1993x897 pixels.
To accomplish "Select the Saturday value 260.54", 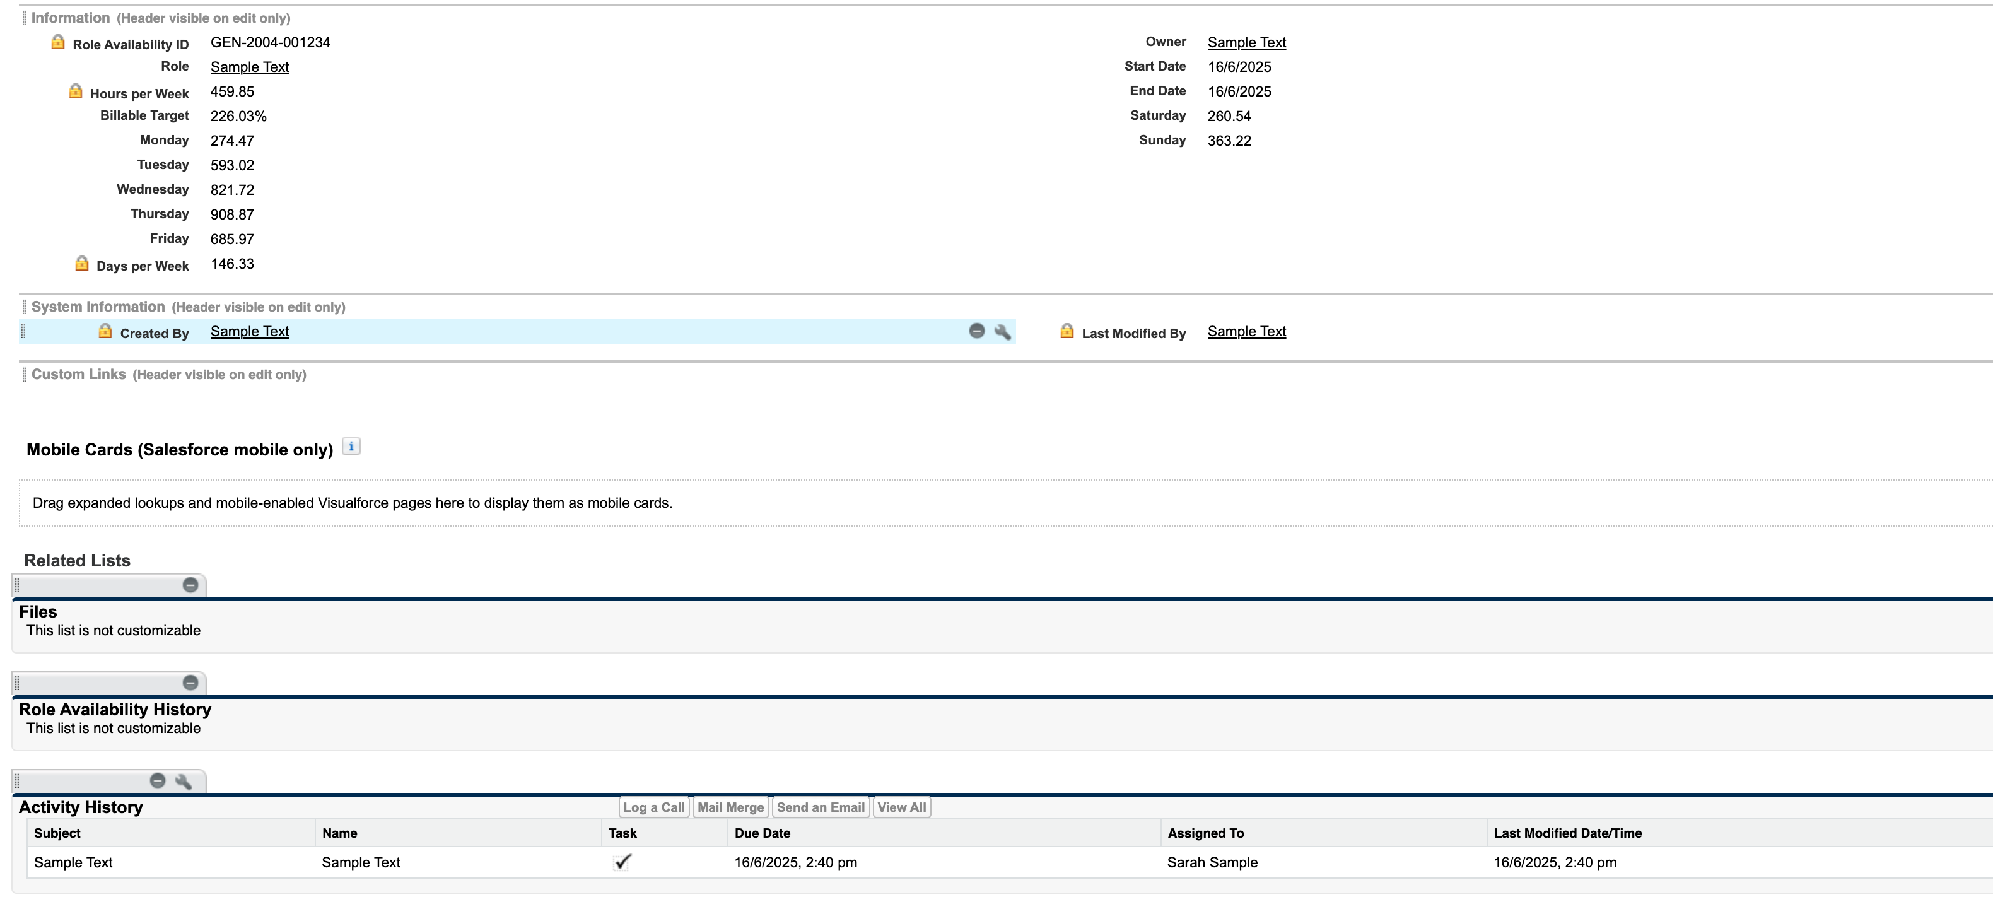I will click(1229, 116).
